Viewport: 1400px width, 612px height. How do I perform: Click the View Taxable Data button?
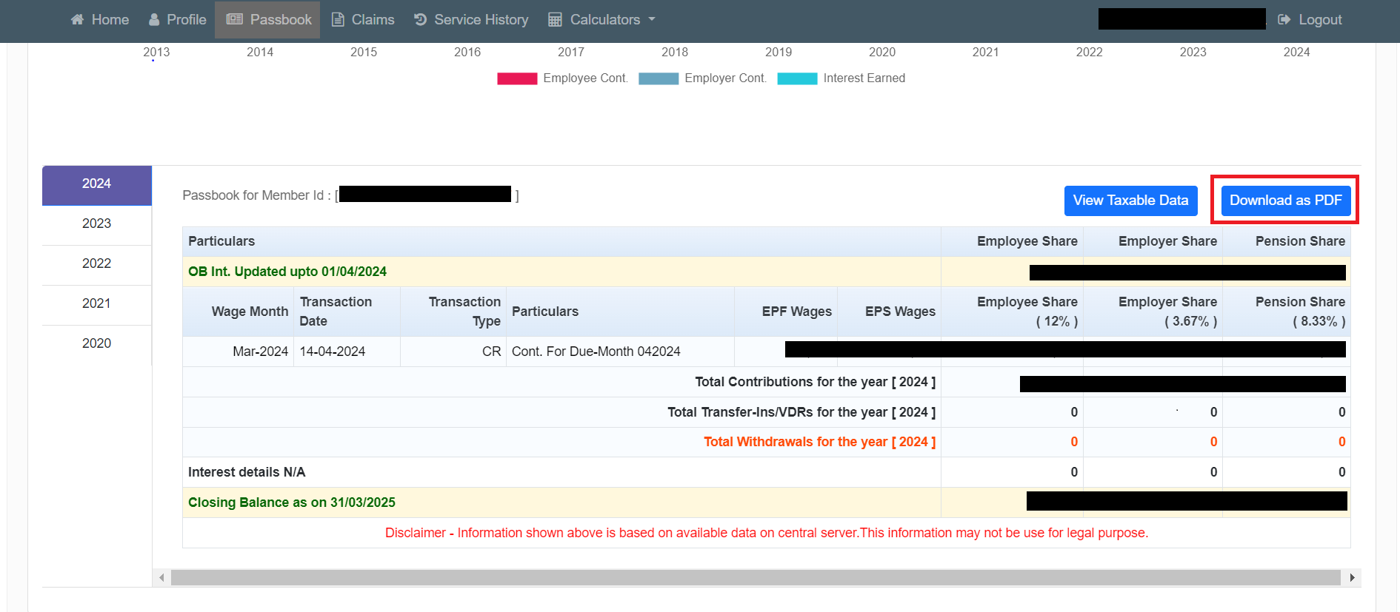[x=1130, y=201]
